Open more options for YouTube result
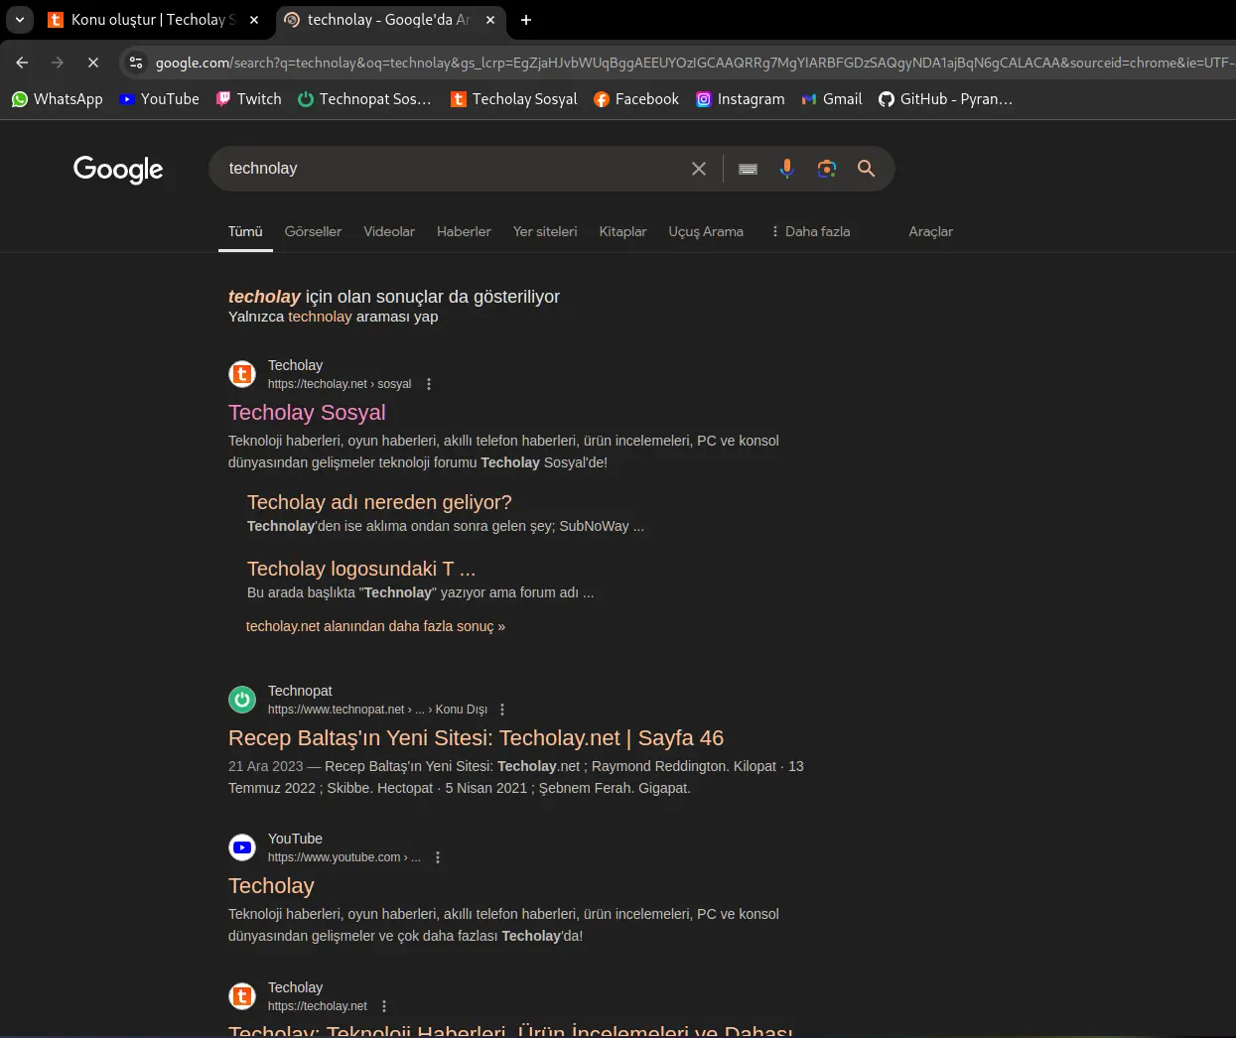Image resolution: width=1236 pixels, height=1038 pixels. [x=438, y=857]
